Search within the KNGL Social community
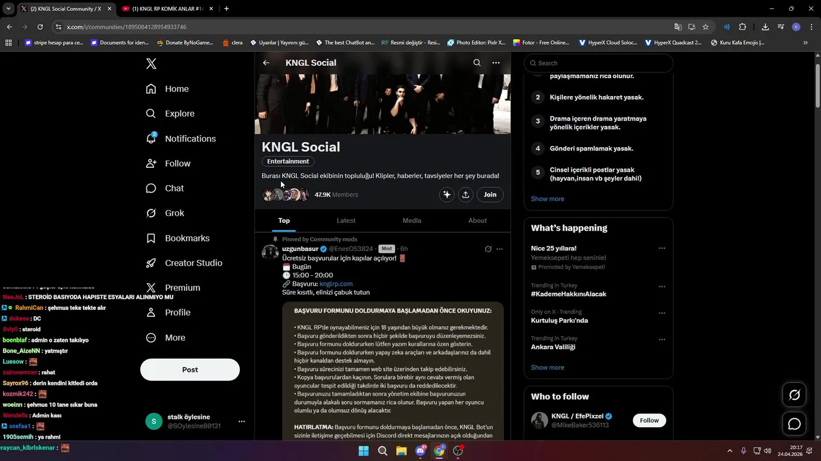The height and width of the screenshot is (461, 821). (477, 63)
